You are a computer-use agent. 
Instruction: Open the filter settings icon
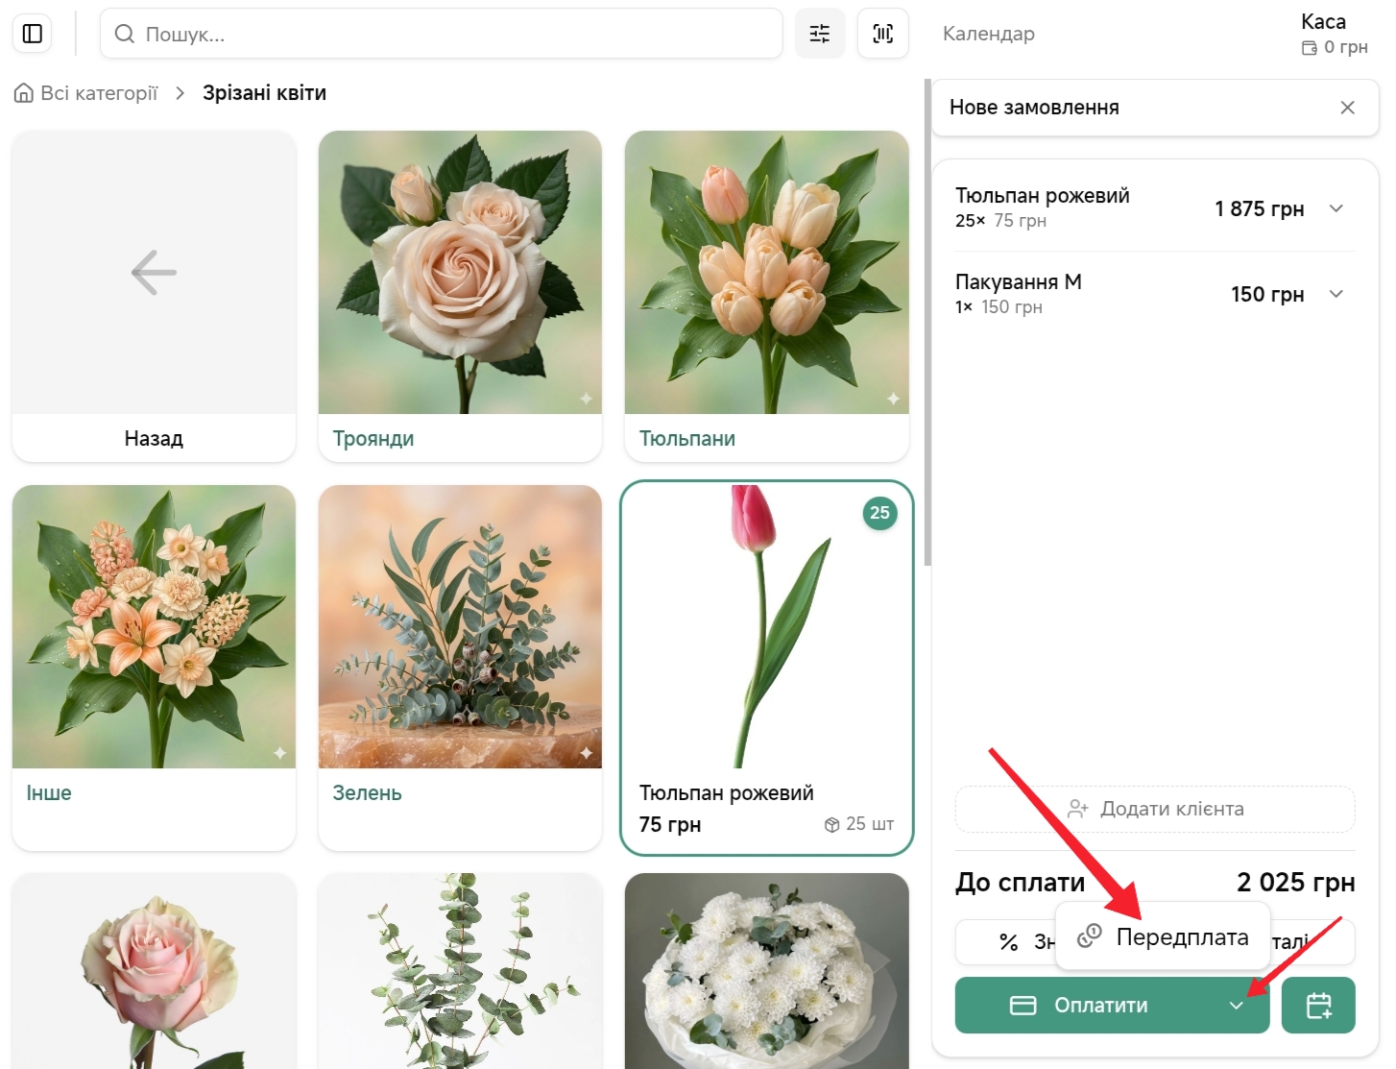pyautogui.click(x=820, y=34)
